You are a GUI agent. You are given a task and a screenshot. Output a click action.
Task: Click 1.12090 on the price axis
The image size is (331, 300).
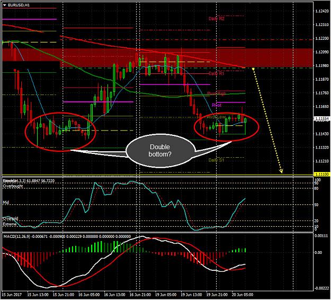tap(322, 52)
